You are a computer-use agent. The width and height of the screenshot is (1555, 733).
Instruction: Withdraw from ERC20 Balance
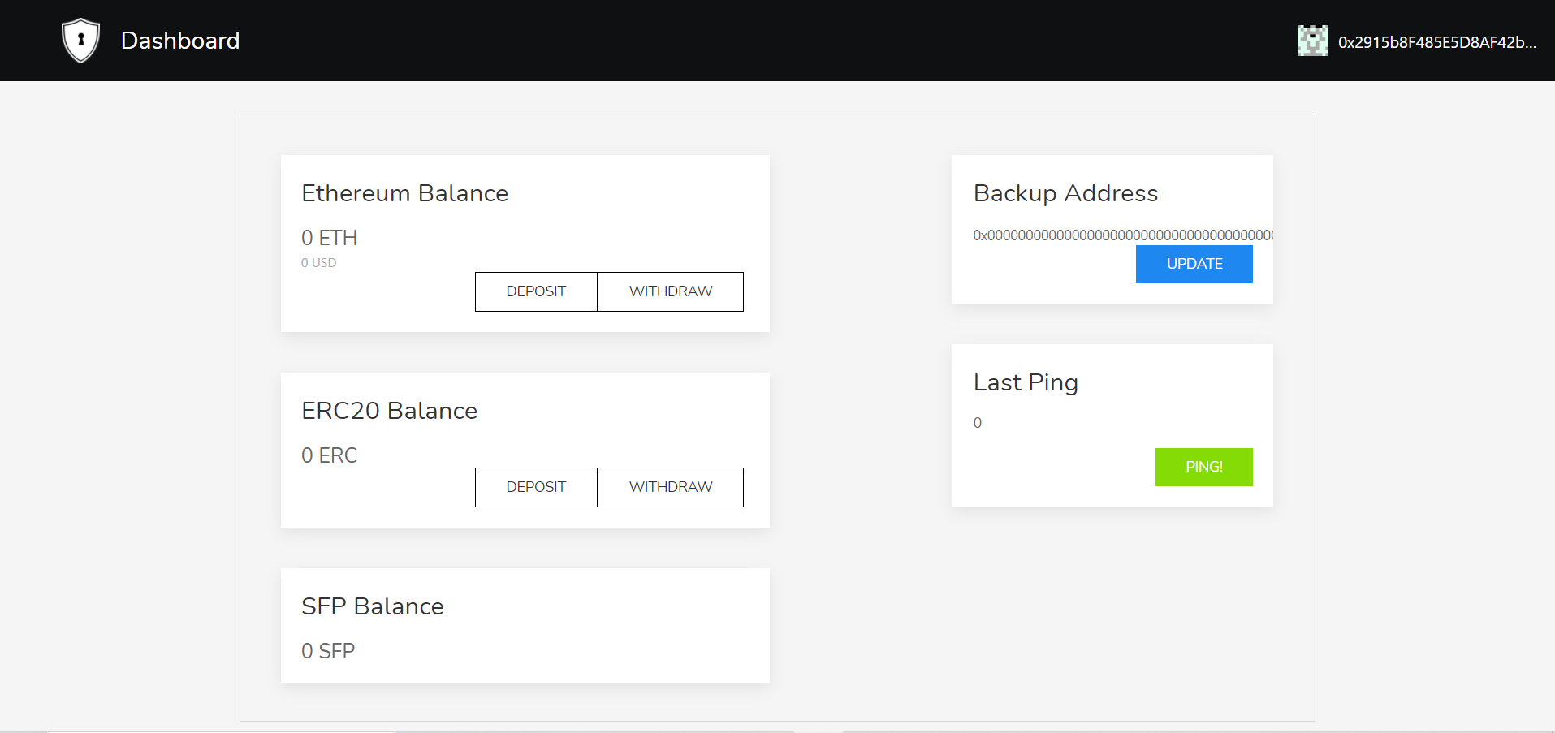[671, 487]
